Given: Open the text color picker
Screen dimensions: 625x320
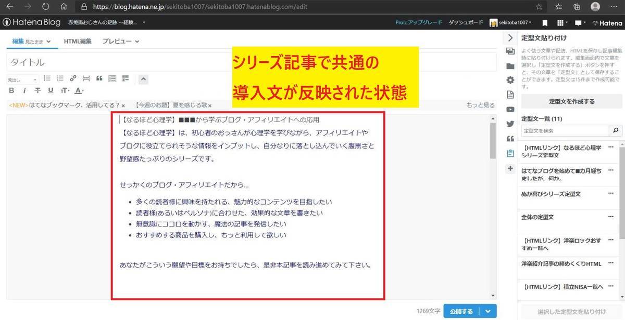Looking at the screenshot, I should [79, 91].
